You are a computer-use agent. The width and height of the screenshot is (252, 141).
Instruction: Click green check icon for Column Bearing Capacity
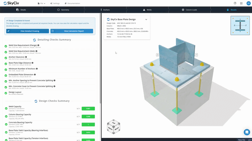pyautogui.click(x=6, y=117)
